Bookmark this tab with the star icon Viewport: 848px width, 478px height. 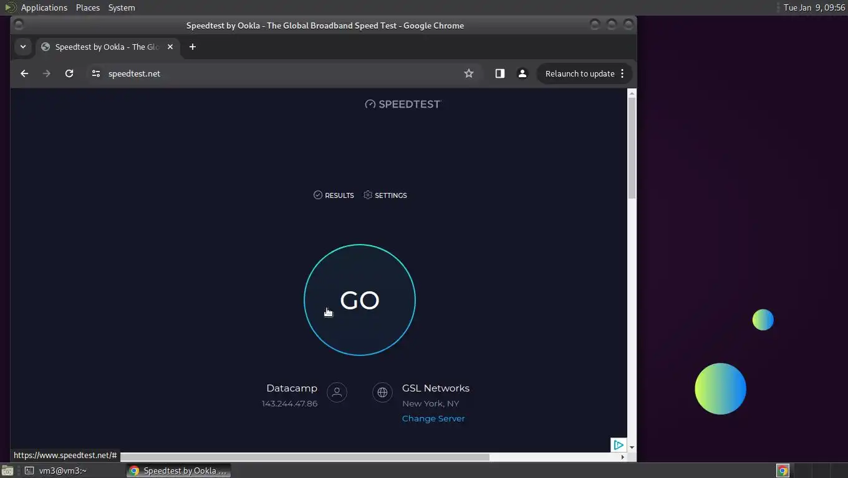pos(469,73)
